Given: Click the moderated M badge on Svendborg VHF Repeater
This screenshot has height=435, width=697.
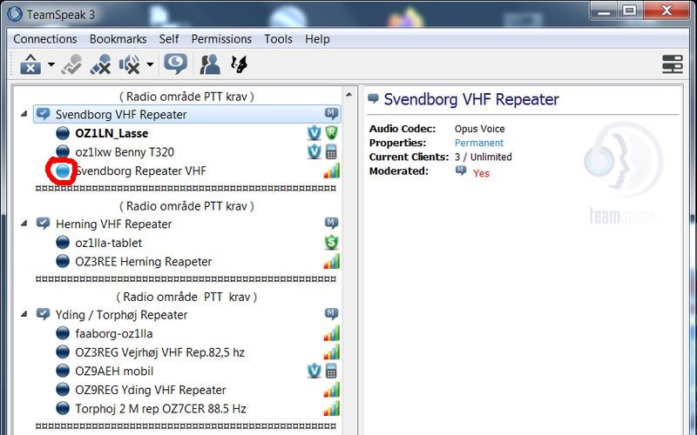Looking at the screenshot, I should 331,114.
